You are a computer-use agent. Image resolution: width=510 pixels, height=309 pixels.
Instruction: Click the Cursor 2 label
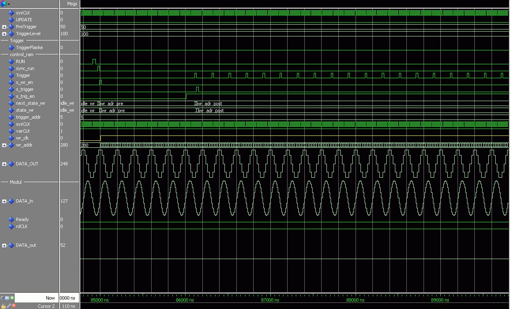coord(46,306)
